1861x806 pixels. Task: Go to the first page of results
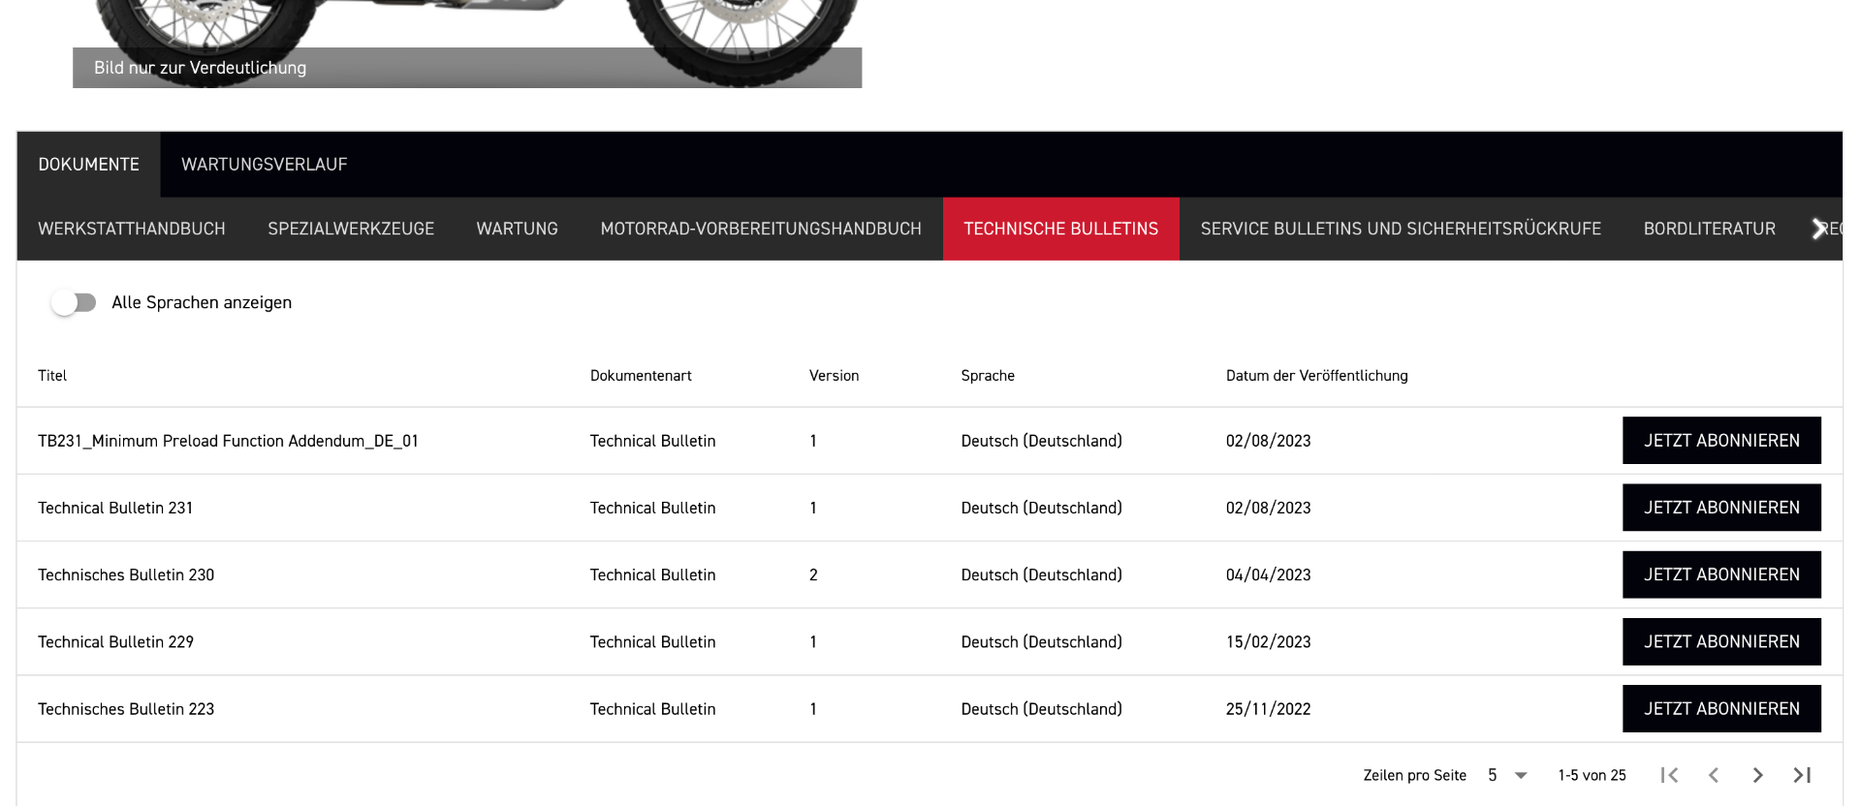[x=1669, y=775]
